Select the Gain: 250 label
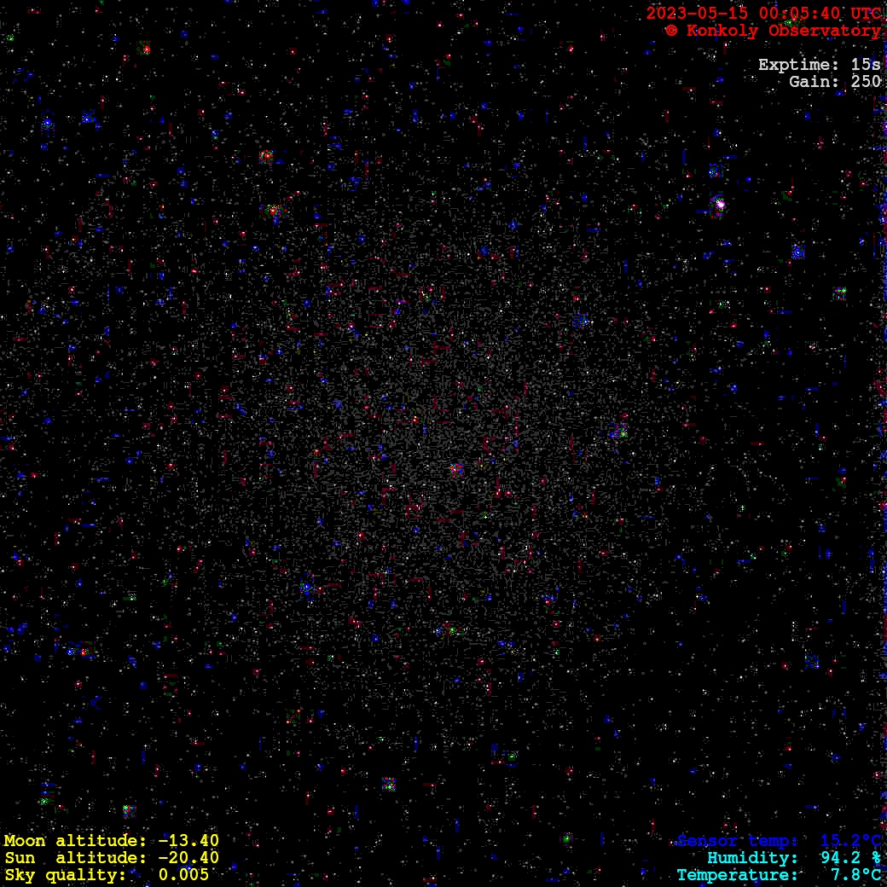 (834, 82)
